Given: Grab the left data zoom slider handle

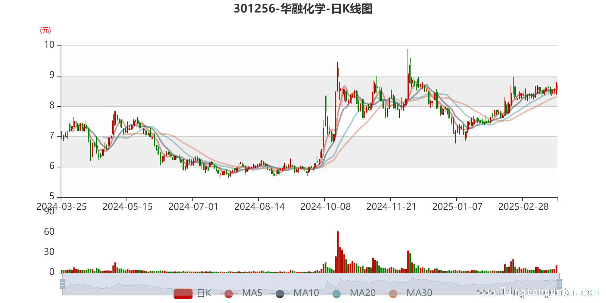Looking at the screenshot, I should (x=62, y=284).
